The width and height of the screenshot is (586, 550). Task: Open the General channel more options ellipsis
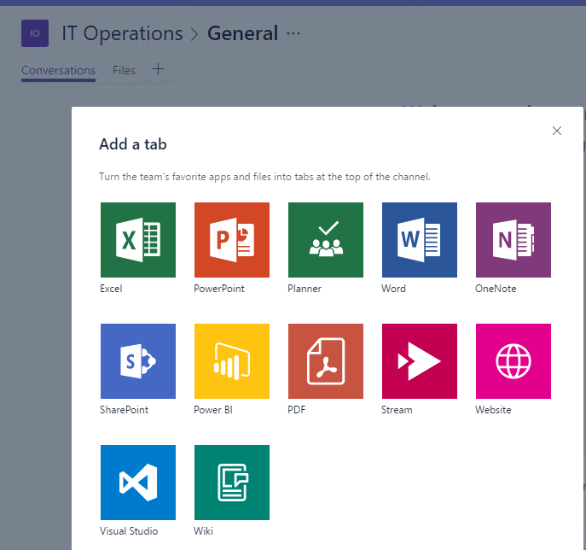point(293,33)
